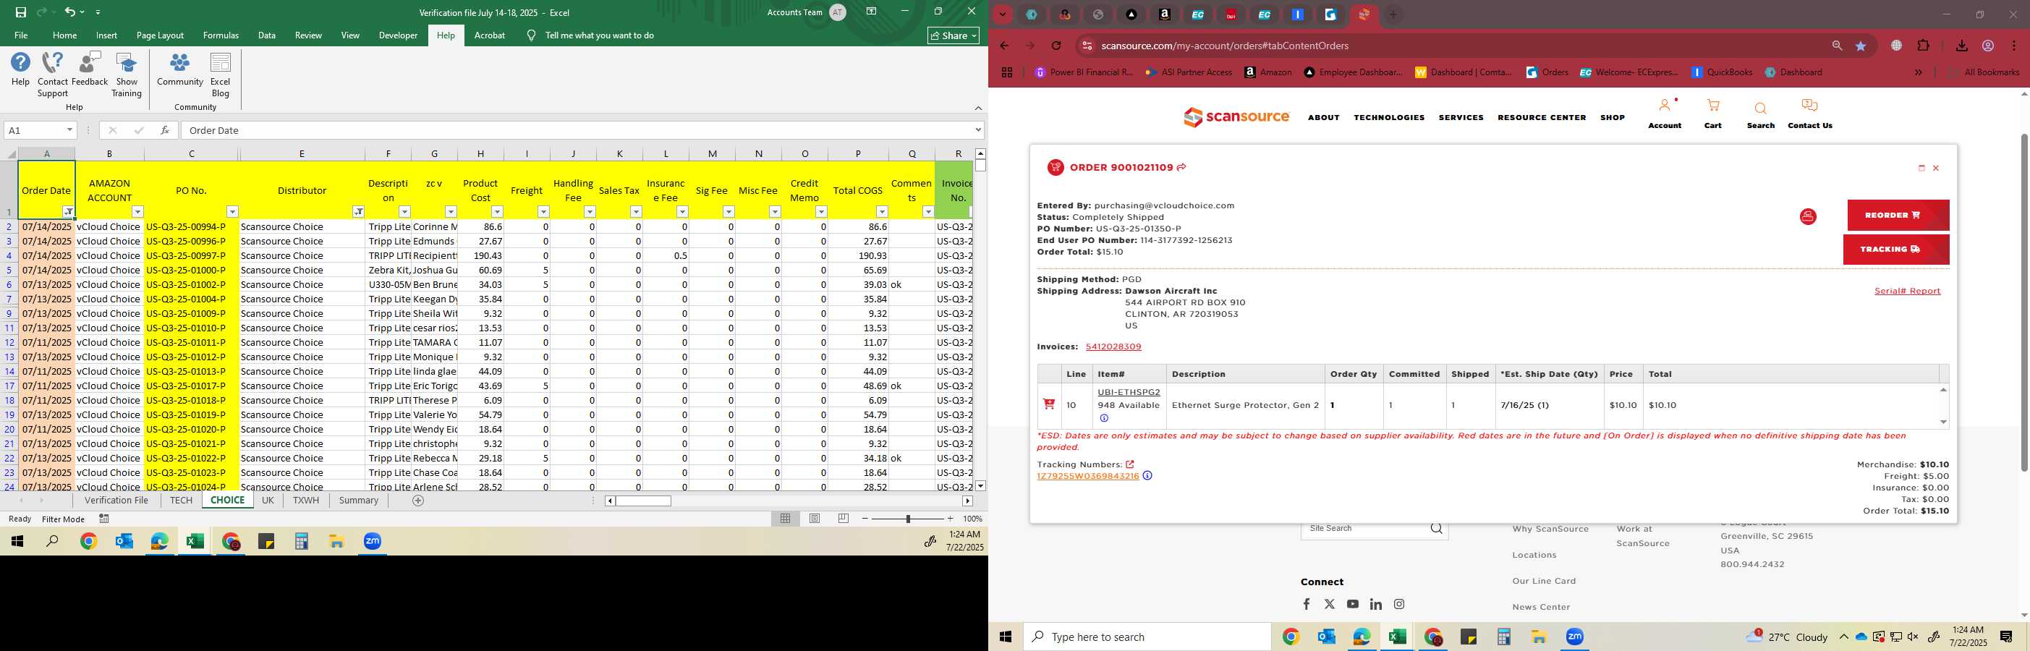Adjust the Excel zoom slider handle
The width and height of the screenshot is (2030, 651).
pos(908,519)
